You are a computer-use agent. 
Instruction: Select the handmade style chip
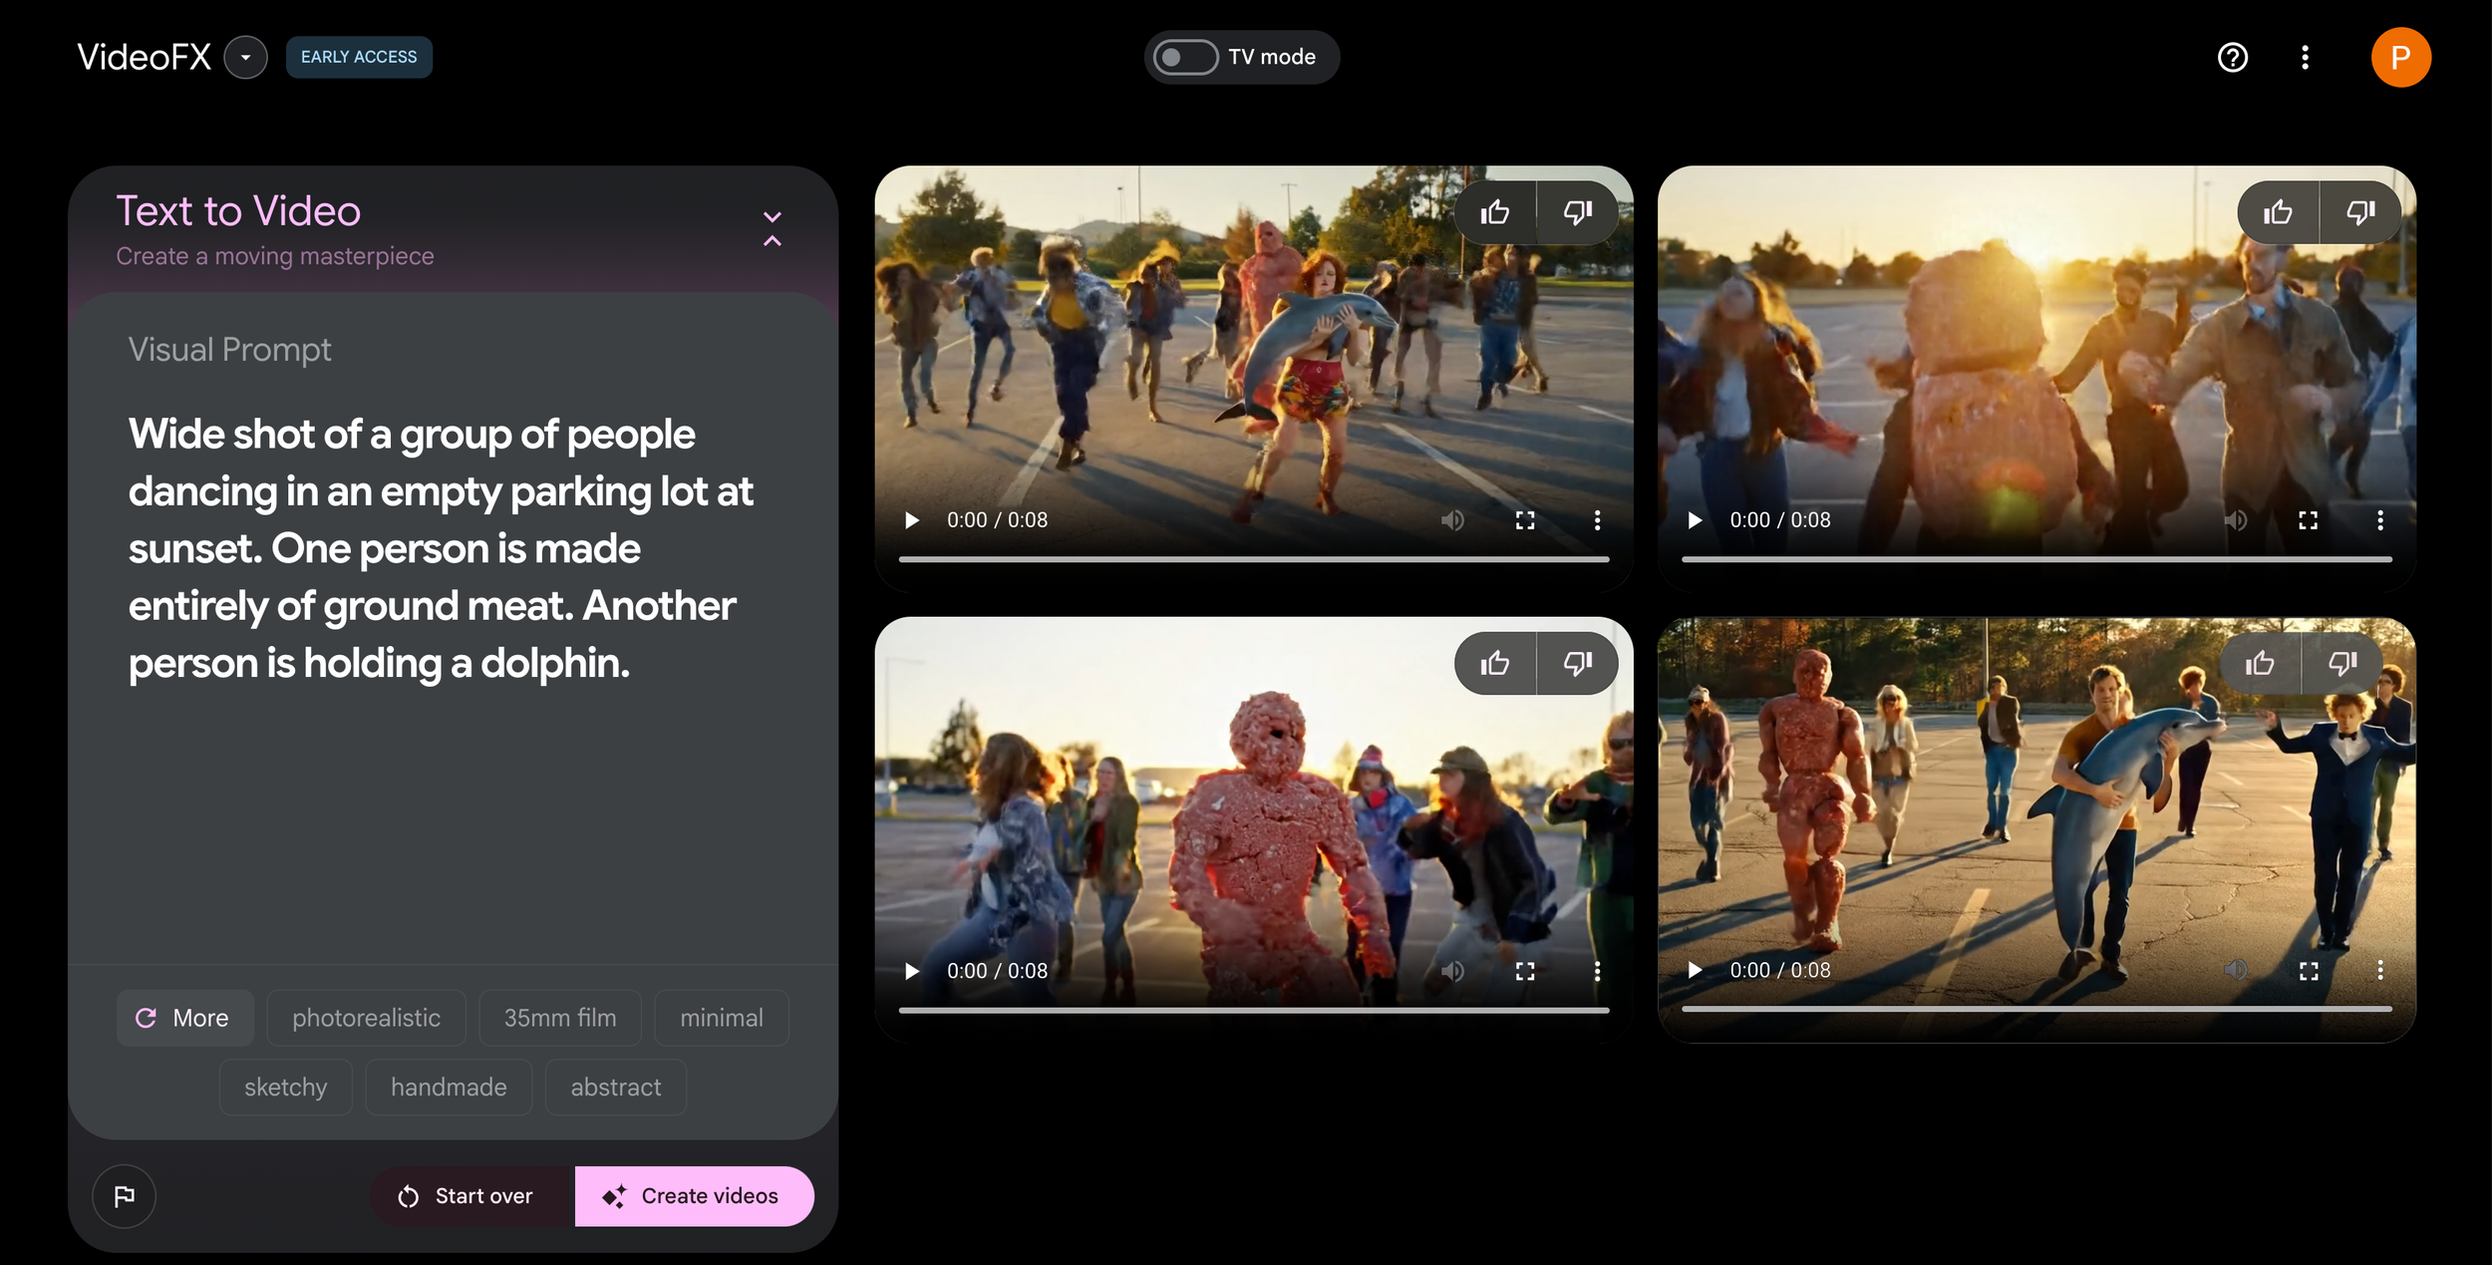pos(449,1087)
